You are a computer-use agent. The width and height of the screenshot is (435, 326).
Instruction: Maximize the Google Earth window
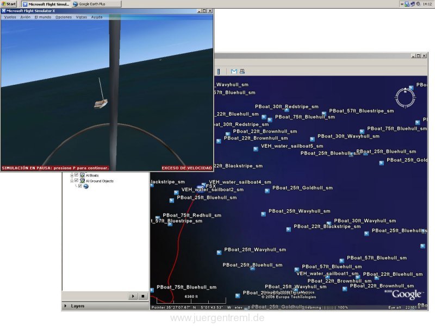point(418,56)
